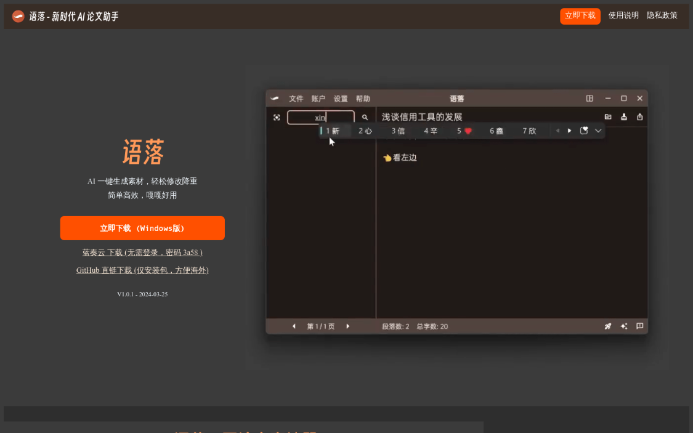Screen dimensions: 693x433
Task: Click the 立即下载 (Windows版) button
Action: click(x=142, y=228)
